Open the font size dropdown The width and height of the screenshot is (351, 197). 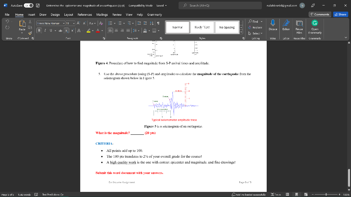pos(74,23)
